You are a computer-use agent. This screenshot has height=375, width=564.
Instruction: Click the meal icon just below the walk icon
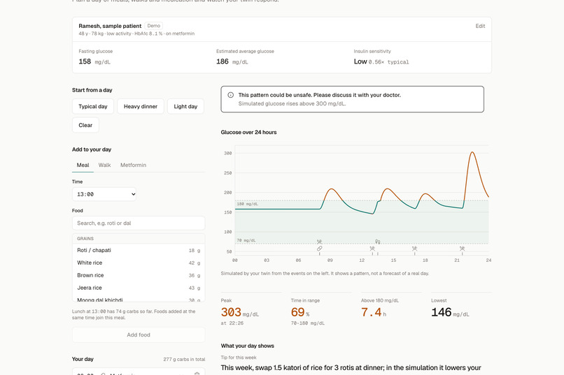pyautogui.click(x=372, y=249)
